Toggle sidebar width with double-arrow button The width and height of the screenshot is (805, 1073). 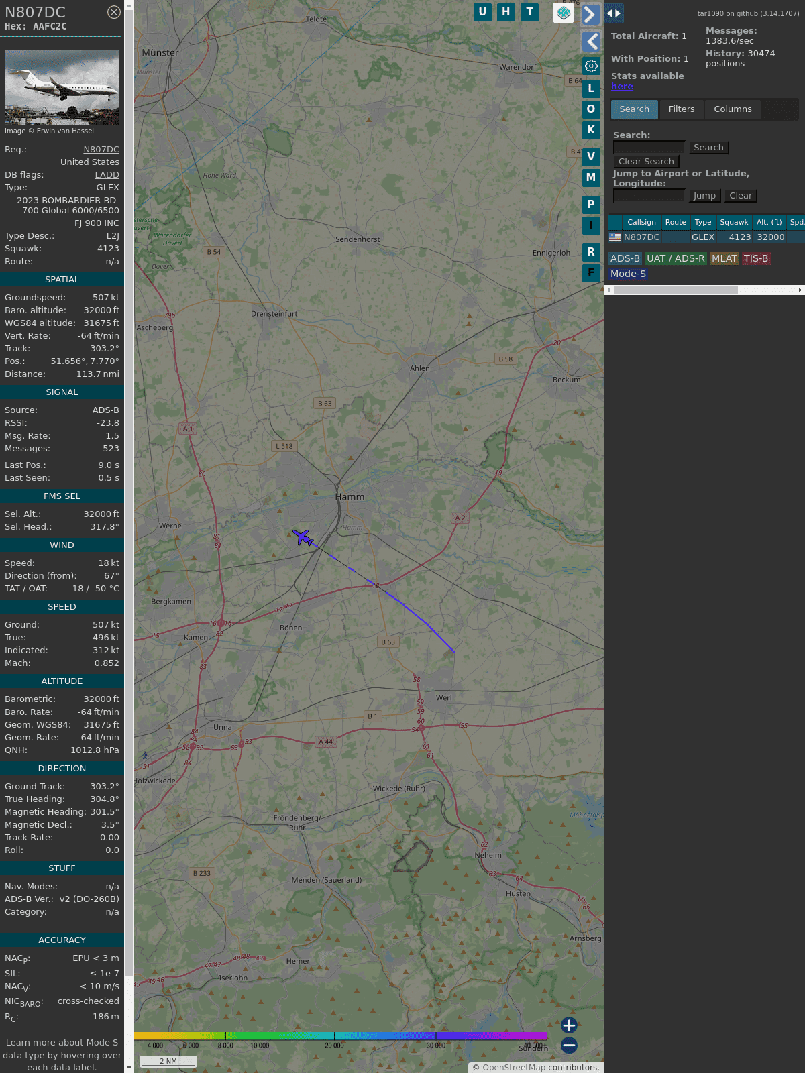click(614, 13)
